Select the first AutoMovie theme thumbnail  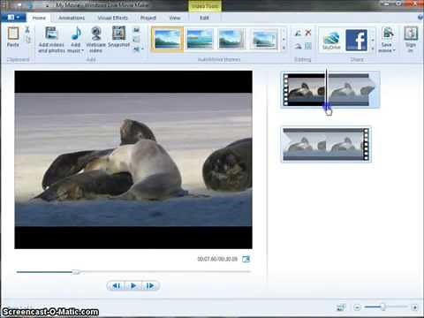pyautogui.click(x=168, y=39)
